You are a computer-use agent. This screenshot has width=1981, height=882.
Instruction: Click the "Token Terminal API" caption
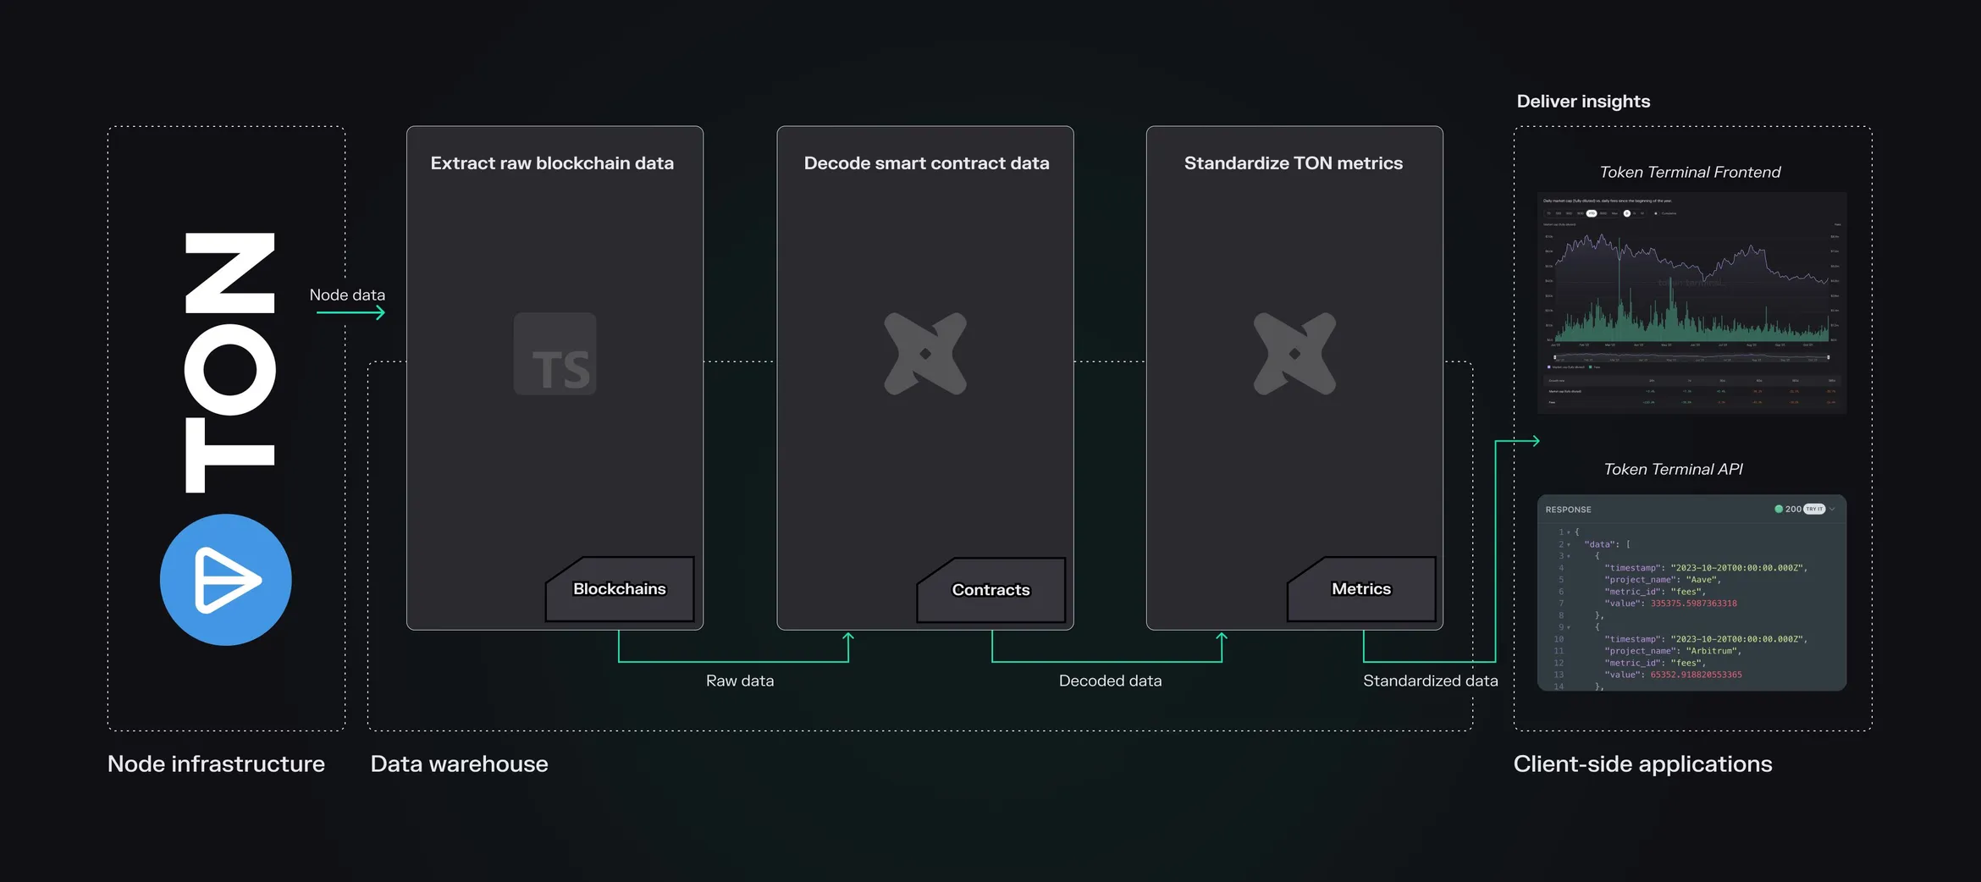tap(1673, 469)
